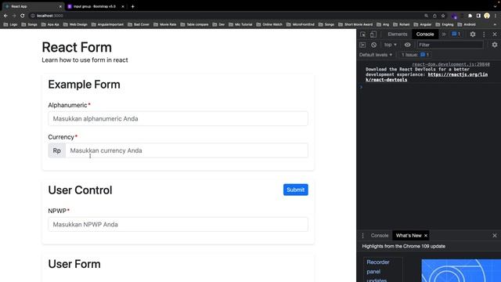Close the Input group Bootstrap tab

[123, 6]
